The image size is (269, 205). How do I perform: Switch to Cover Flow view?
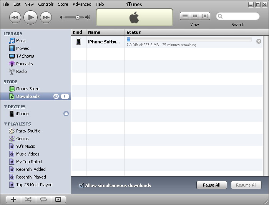click(205, 16)
